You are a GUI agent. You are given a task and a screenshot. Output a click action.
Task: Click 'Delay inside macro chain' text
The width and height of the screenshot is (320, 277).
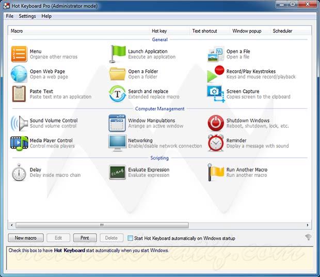55,175
